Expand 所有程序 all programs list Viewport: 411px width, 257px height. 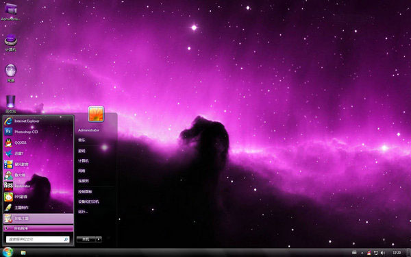pos(38,228)
